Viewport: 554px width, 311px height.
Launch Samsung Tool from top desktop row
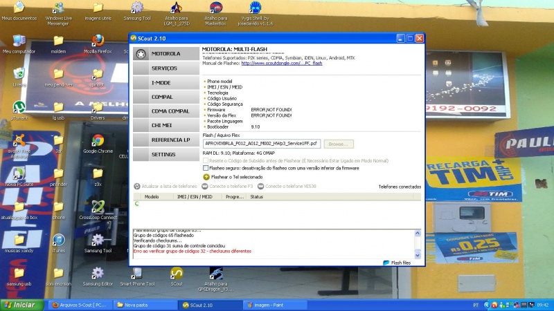point(137,11)
